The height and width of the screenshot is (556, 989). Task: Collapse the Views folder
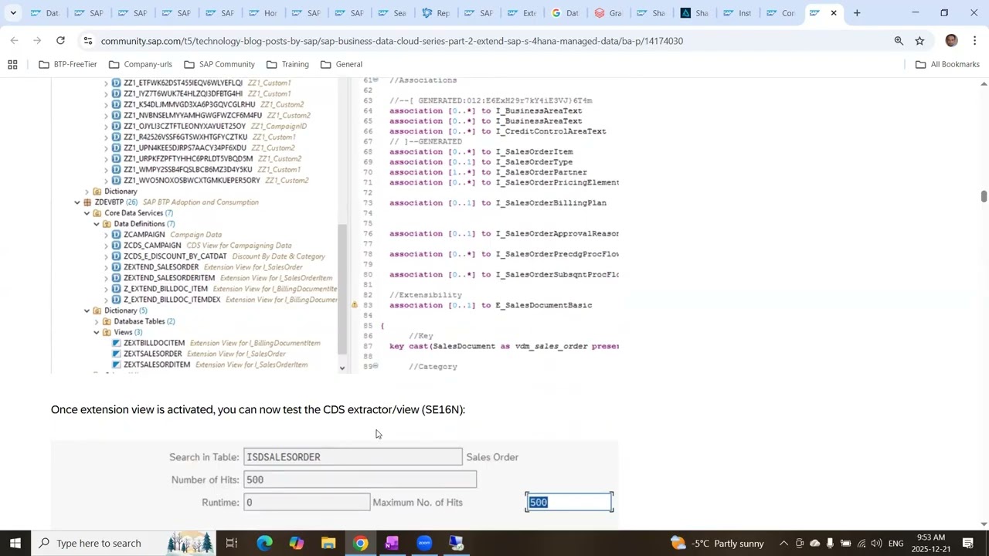[x=97, y=332]
